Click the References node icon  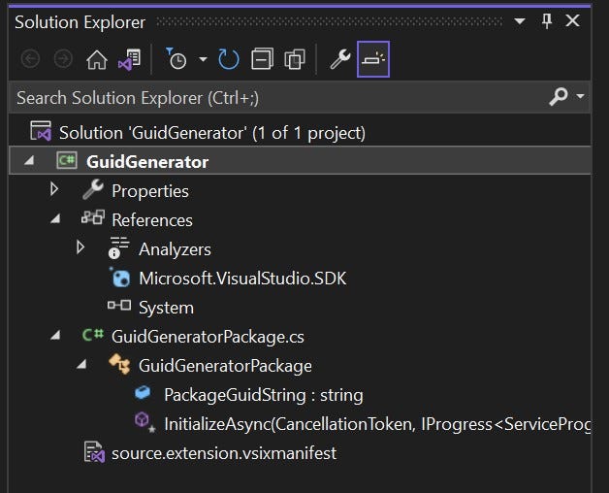coord(93,217)
